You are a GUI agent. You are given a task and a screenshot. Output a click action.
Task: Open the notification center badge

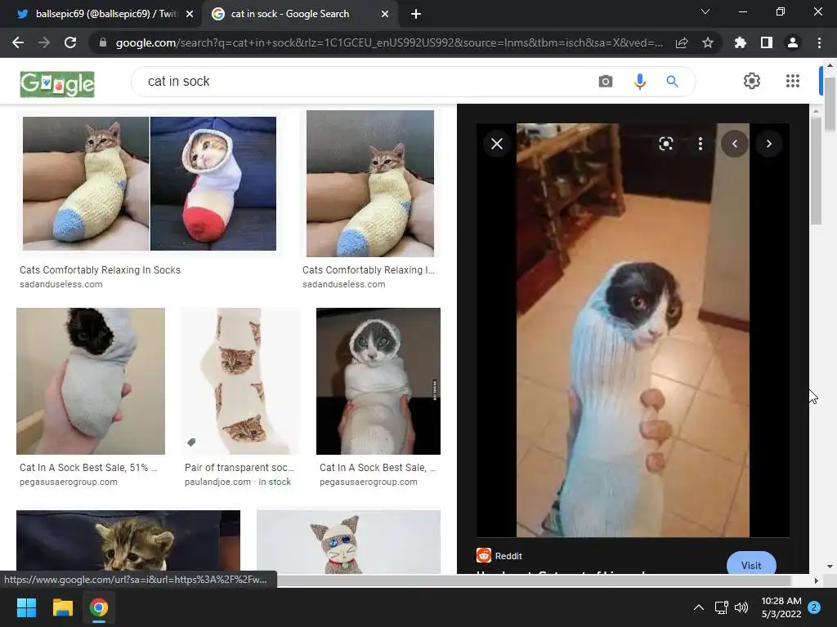point(814,607)
